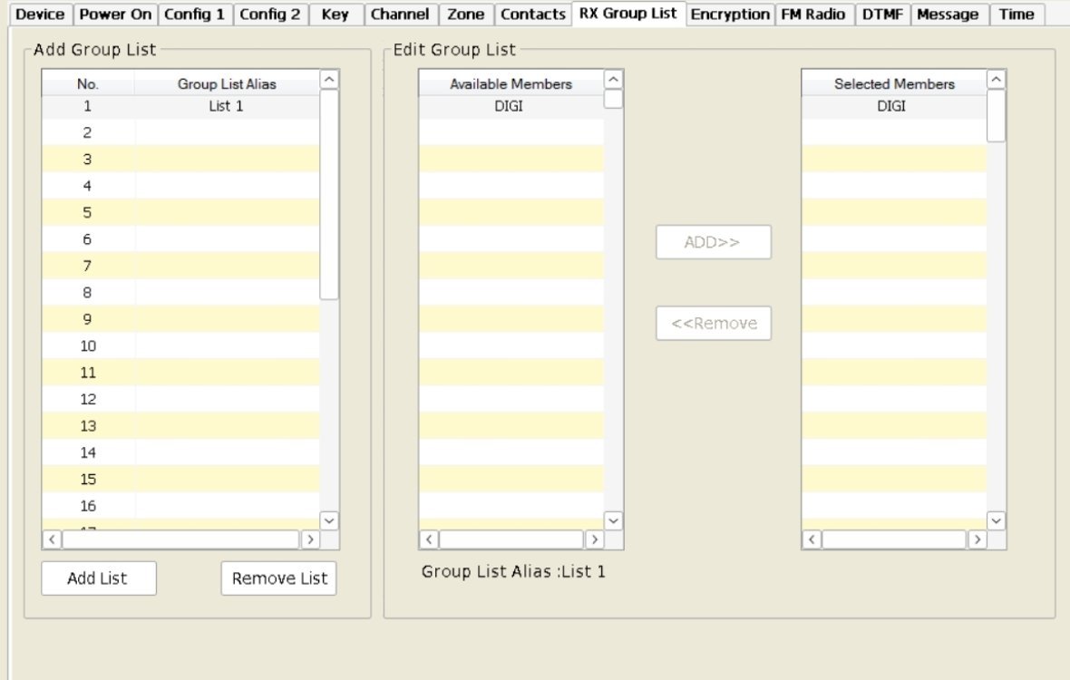Click left arrow of group list horizontal scrollbar
1070x680 pixels.
click(x=52, y=539)
